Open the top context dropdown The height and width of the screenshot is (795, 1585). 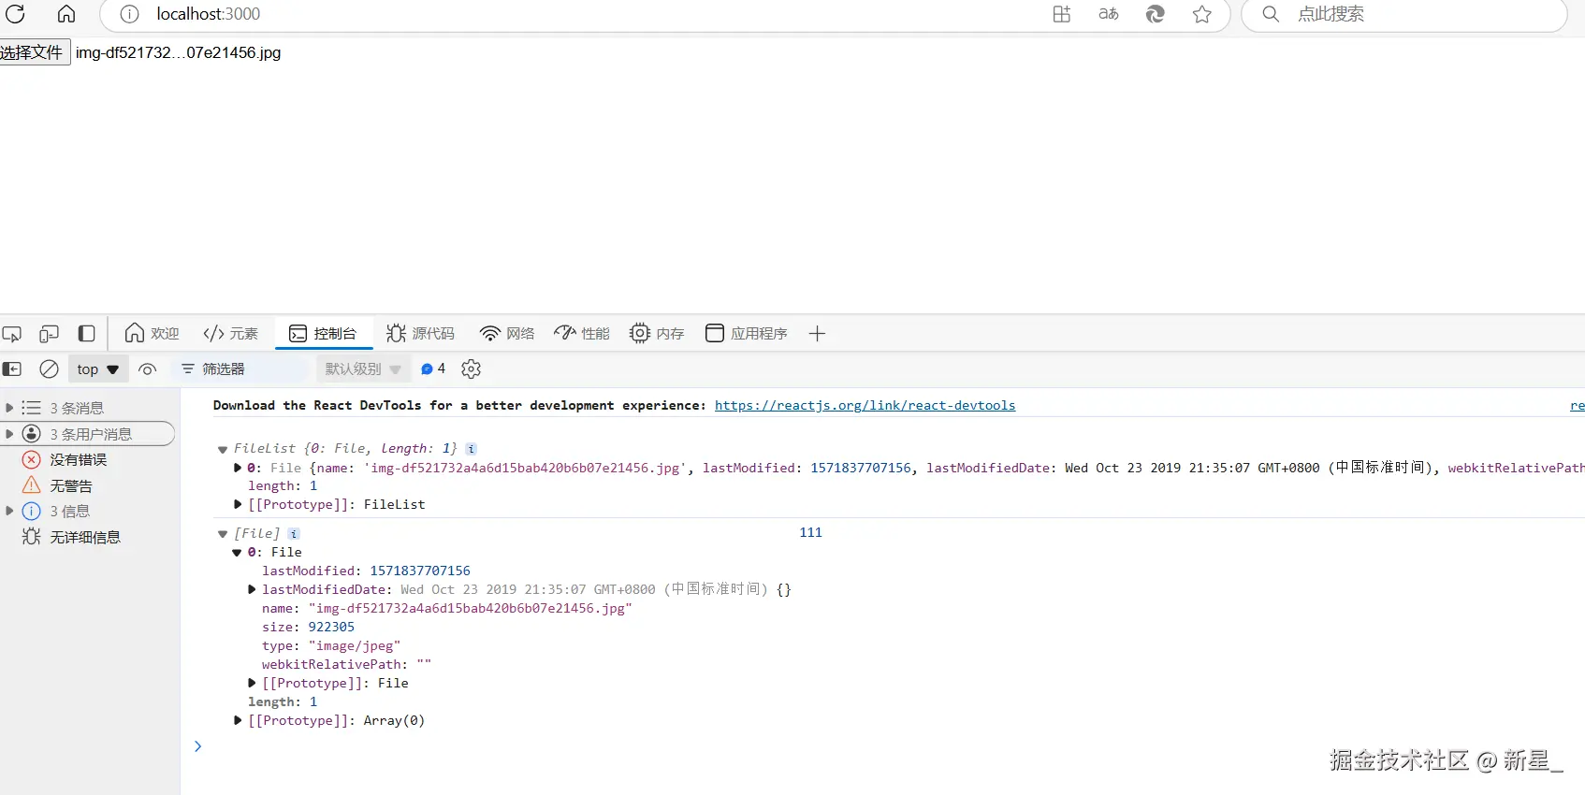[x=98, y=369]
